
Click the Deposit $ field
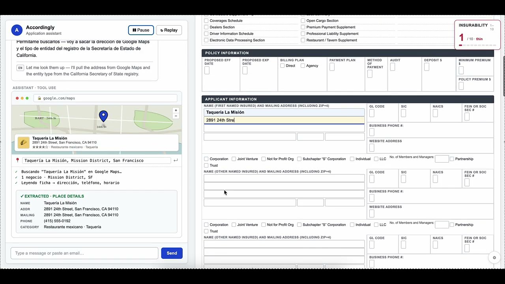[x=426, y=67]
